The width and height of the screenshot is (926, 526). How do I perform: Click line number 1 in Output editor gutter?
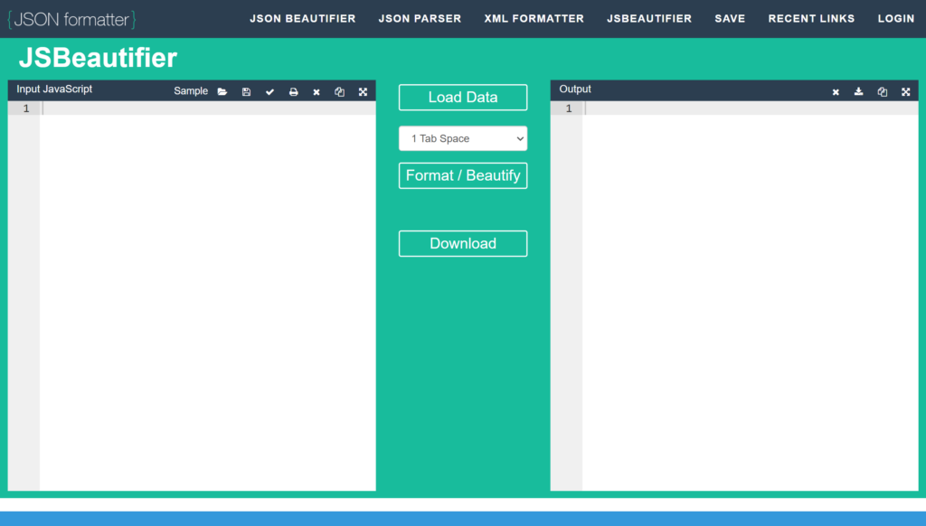[x=569, y=108]
